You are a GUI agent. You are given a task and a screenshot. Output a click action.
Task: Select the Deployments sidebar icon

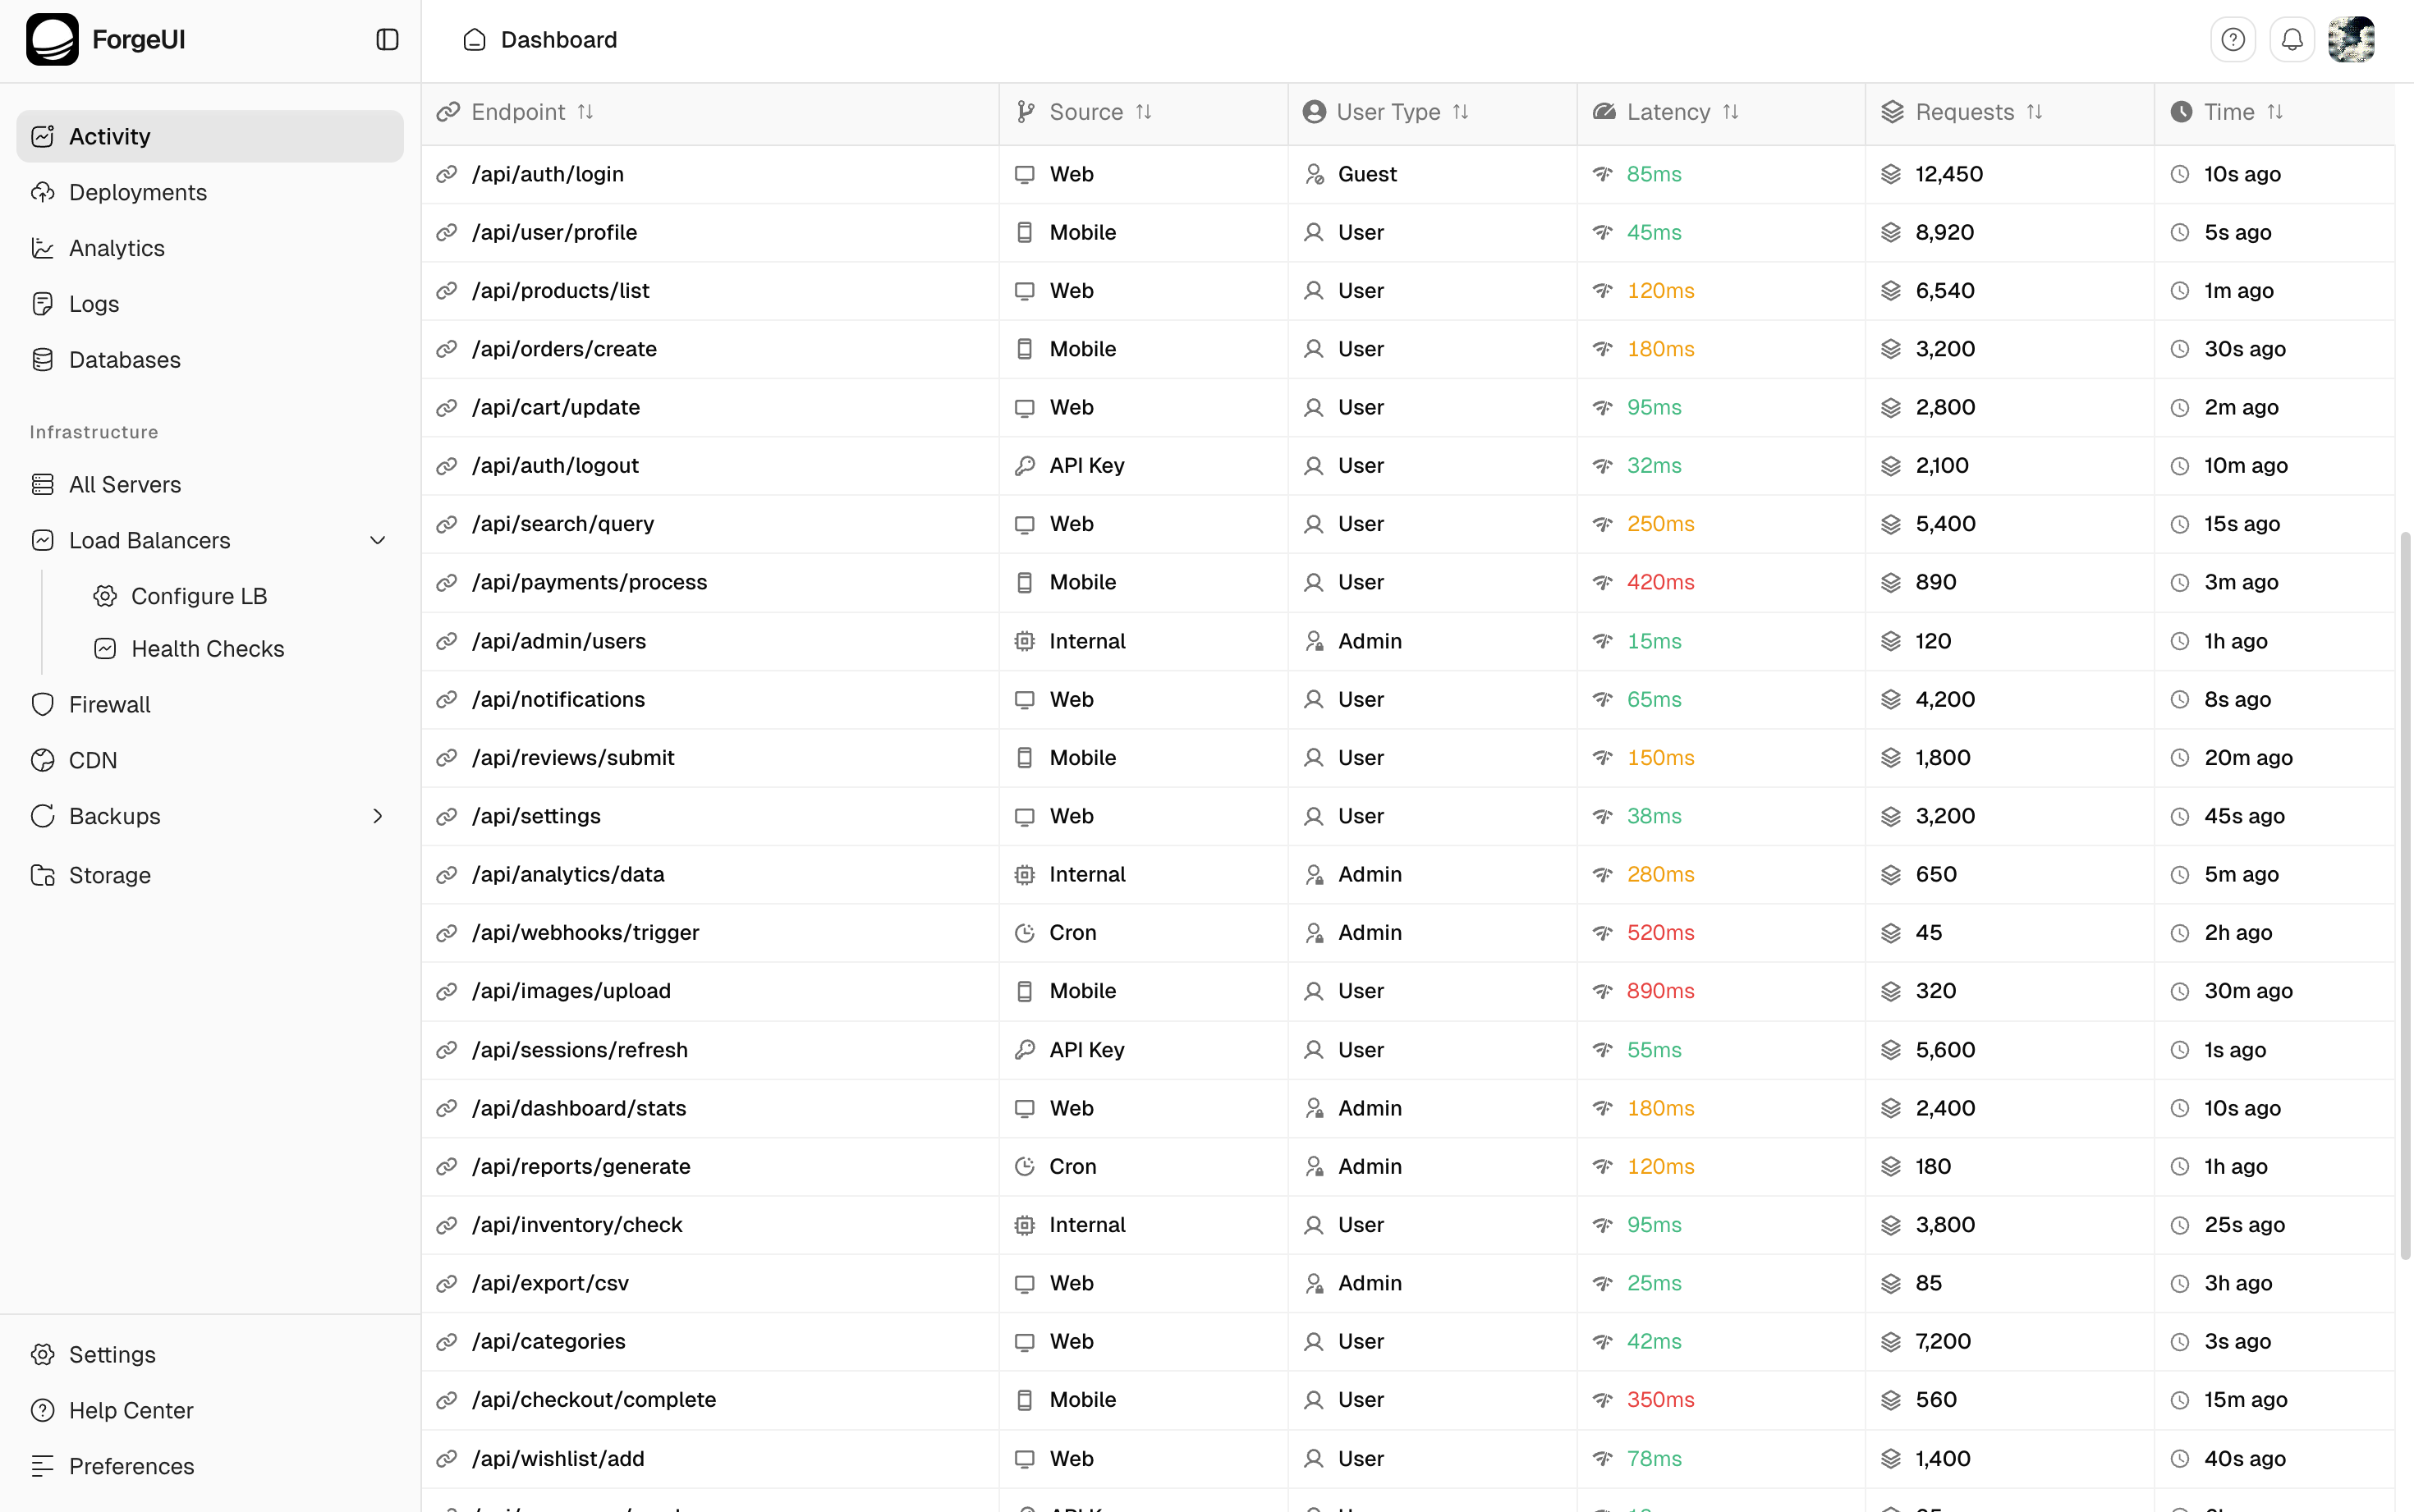43,192
